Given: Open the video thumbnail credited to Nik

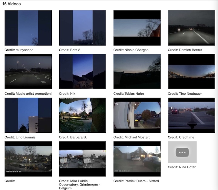Looking at the screenshot, I should (83, 72).
